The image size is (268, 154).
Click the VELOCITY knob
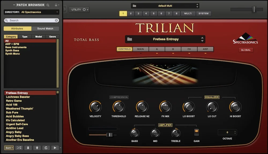(95, 107)
